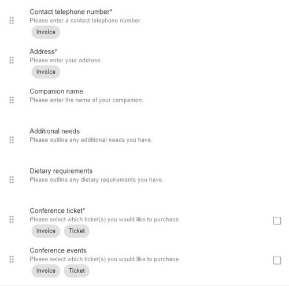Select the Contact telephone number title
Screen dimensions: 289x286
pyautogui.click(x=71, y=12)
